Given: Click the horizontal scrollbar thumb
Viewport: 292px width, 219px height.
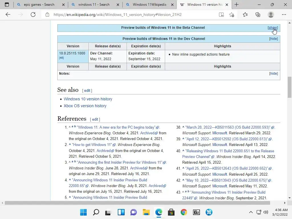Looking at the screenshot, I should tap(137, 203).
